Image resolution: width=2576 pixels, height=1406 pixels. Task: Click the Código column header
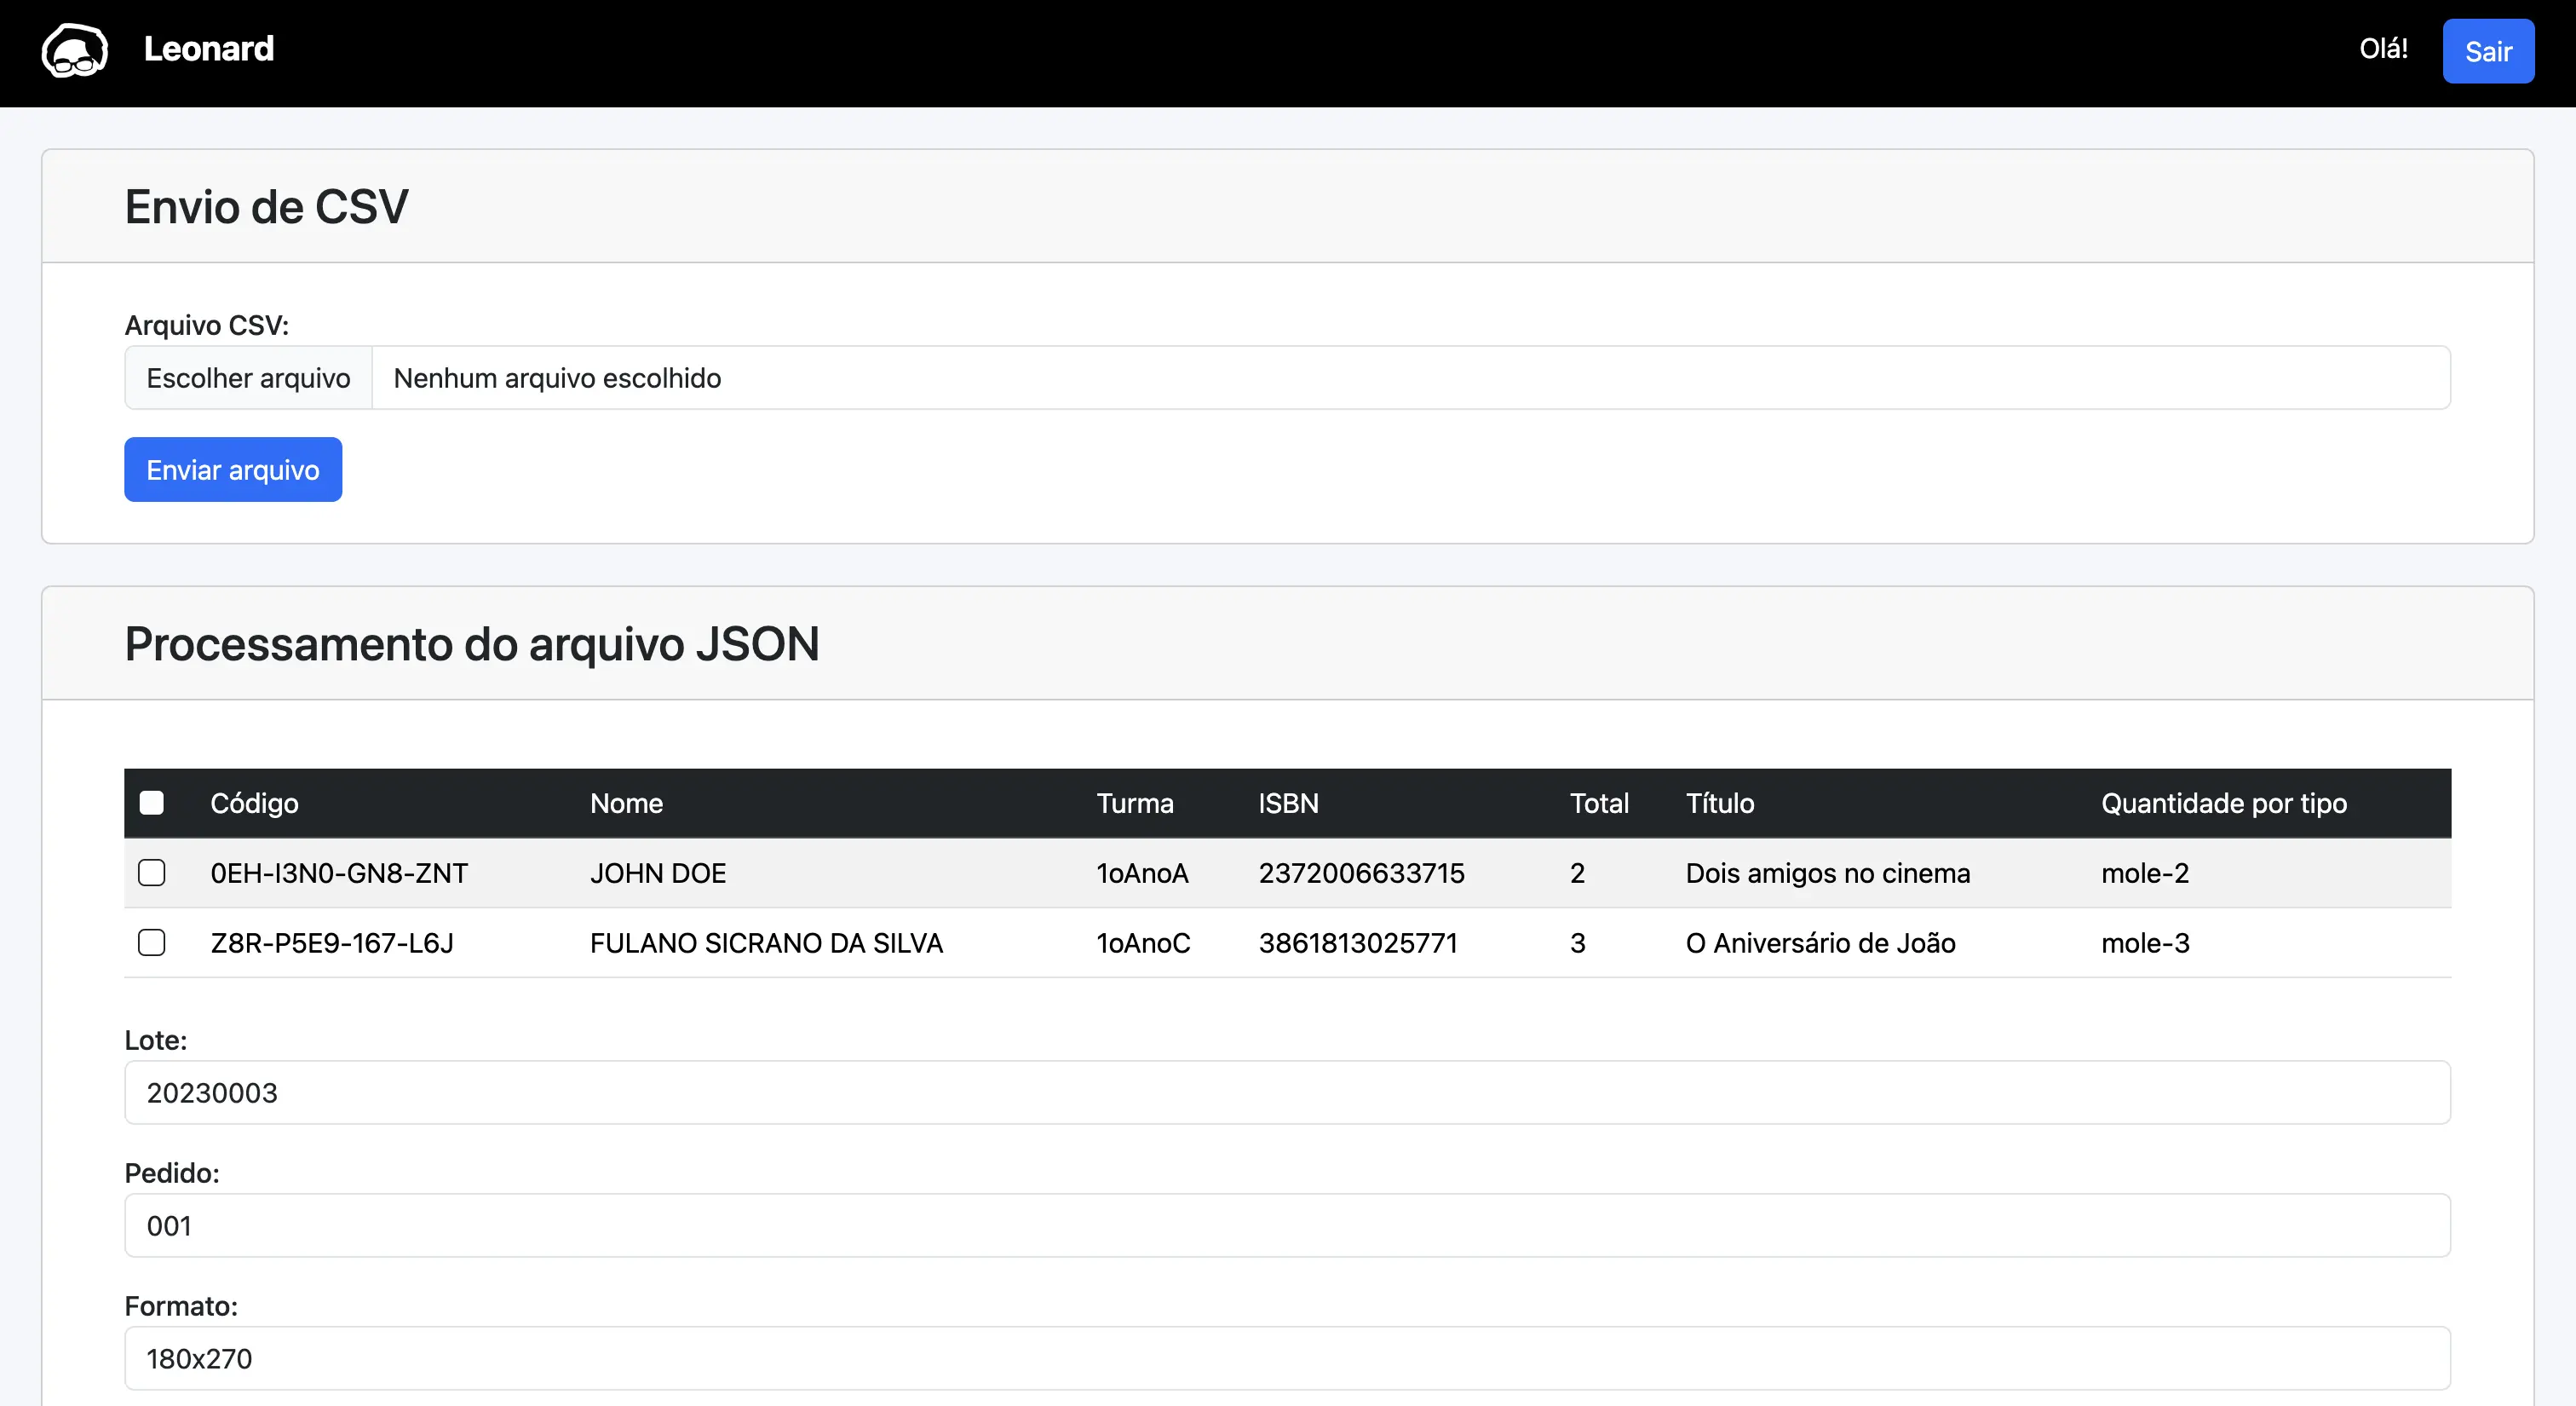click(x=254, y=802)
